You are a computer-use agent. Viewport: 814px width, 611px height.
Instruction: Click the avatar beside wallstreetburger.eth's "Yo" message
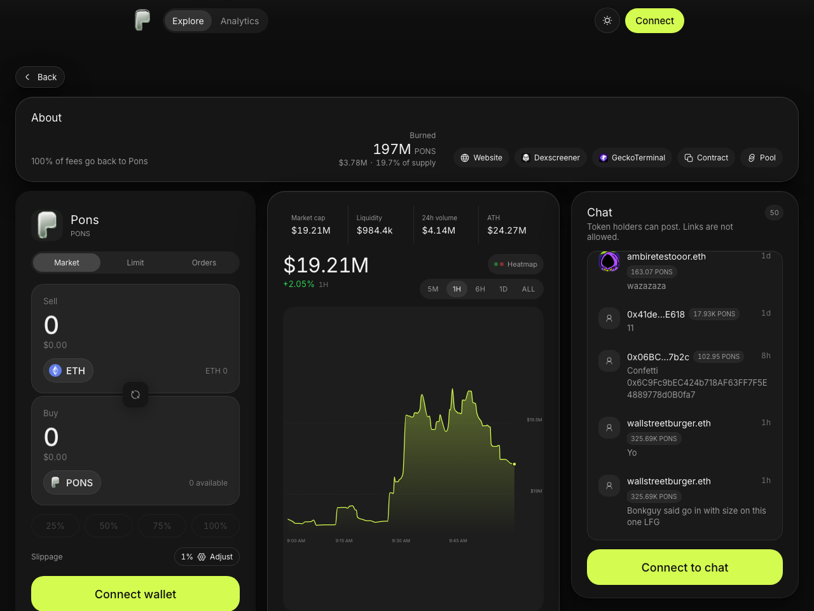click(x=609, y=428)
